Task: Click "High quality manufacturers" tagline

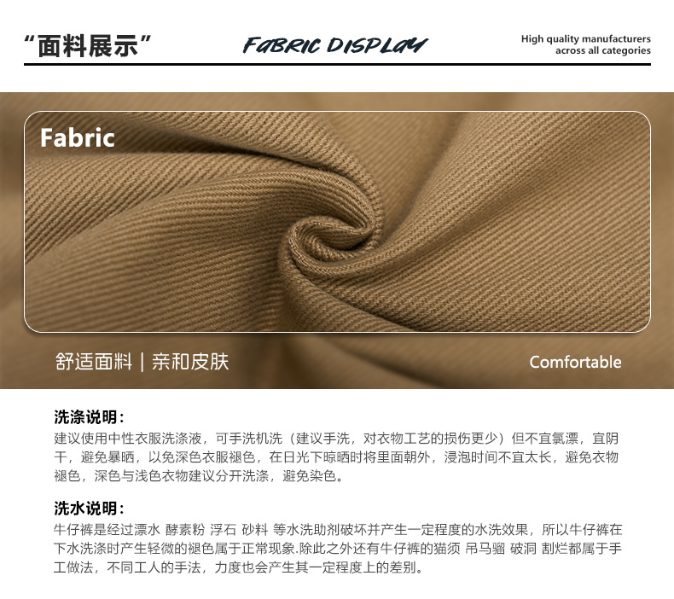Action: point(585,38)
